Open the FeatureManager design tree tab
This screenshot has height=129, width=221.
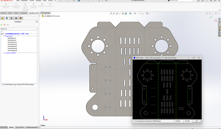click(x=2, y=18)
